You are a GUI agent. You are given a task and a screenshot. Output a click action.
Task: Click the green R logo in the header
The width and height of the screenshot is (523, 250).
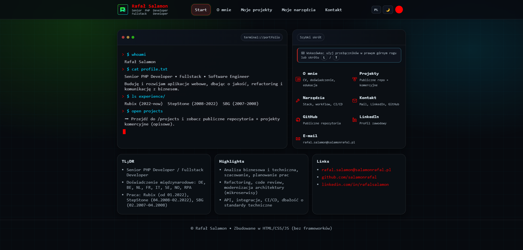(123, 9)
